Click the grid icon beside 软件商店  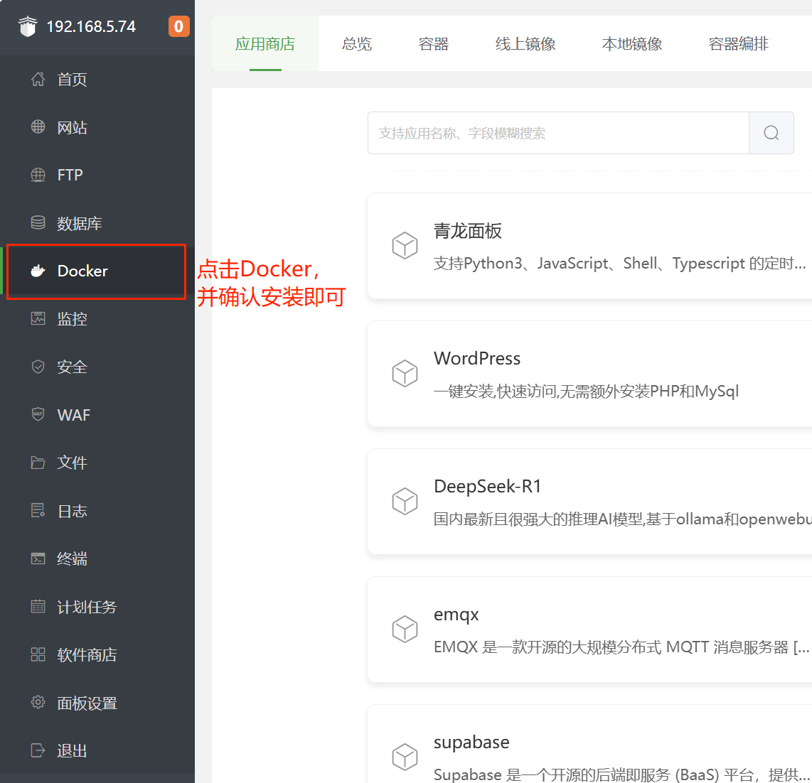tap(38, 654)
